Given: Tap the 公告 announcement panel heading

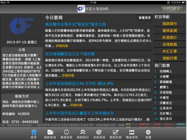Looking at the screenshot, I should 22,50.
